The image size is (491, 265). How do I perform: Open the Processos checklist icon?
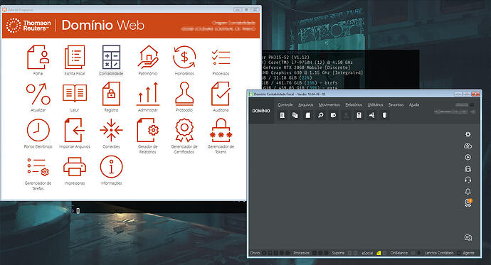tap(221, 57)
